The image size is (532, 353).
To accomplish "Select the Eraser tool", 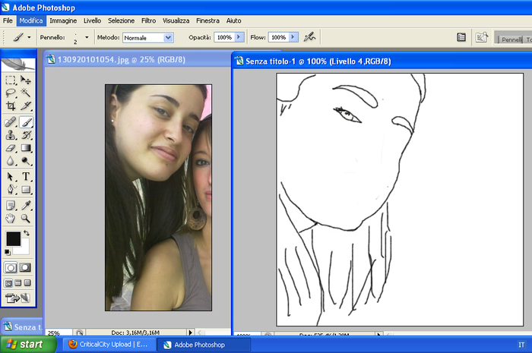I will (x=11, y=149).
